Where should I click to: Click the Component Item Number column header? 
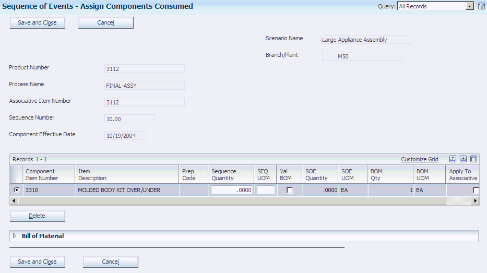(x=49, y=174)
